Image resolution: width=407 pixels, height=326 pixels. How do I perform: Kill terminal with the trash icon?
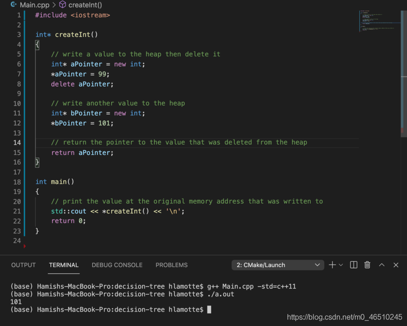[x=367, y=265]
